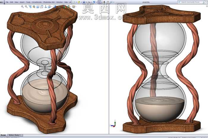Click Section View icon
The image size is (208, 138).
pyautogui.click(x=34, y=7)
